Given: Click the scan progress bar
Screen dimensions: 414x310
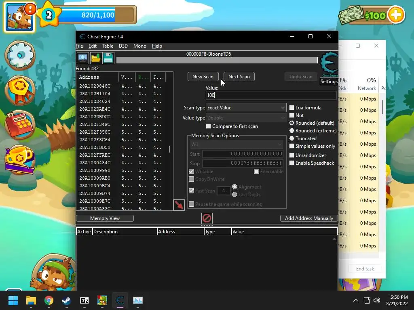Looking at the screenshot, I should (x=217, y=60).
